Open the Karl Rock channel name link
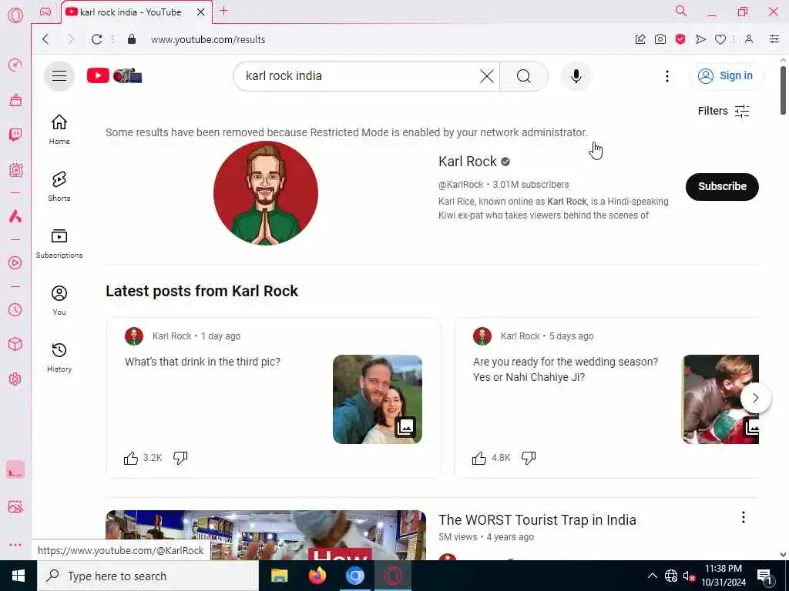Screen dimensions: 789x591 [x=468, y=162]
